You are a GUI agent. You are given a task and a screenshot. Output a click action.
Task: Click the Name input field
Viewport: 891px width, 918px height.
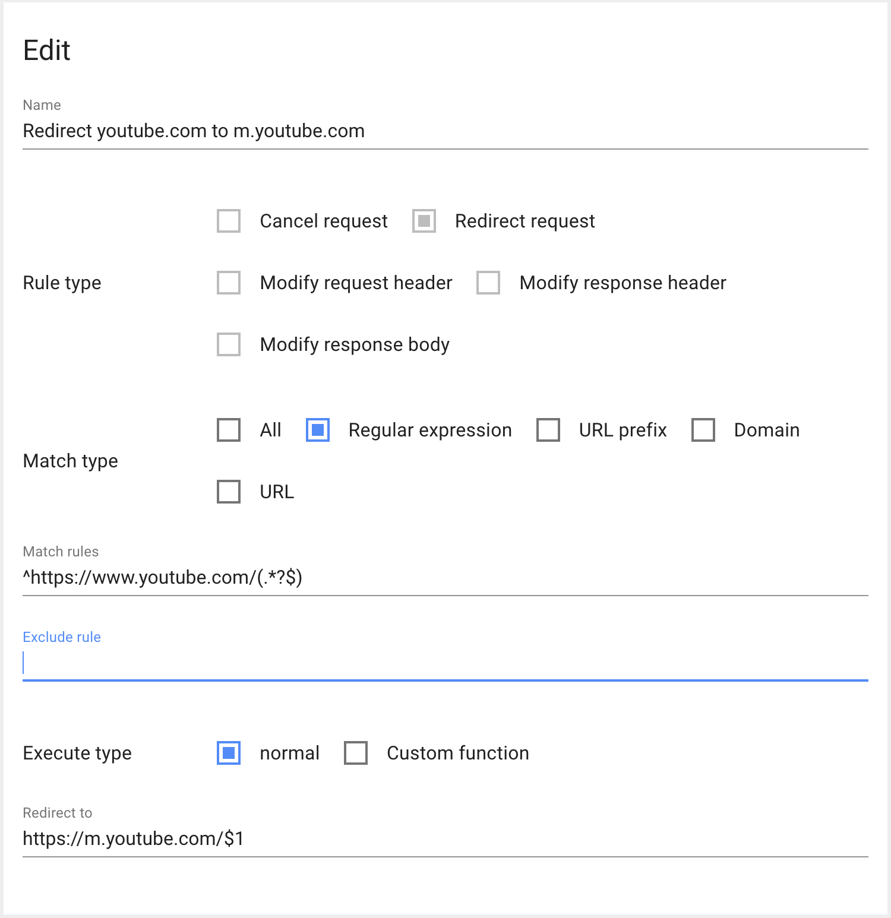click(445, 131)
